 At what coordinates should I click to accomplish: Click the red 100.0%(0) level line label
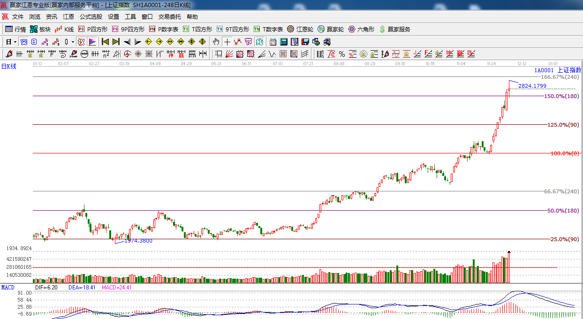coord(565,153)
